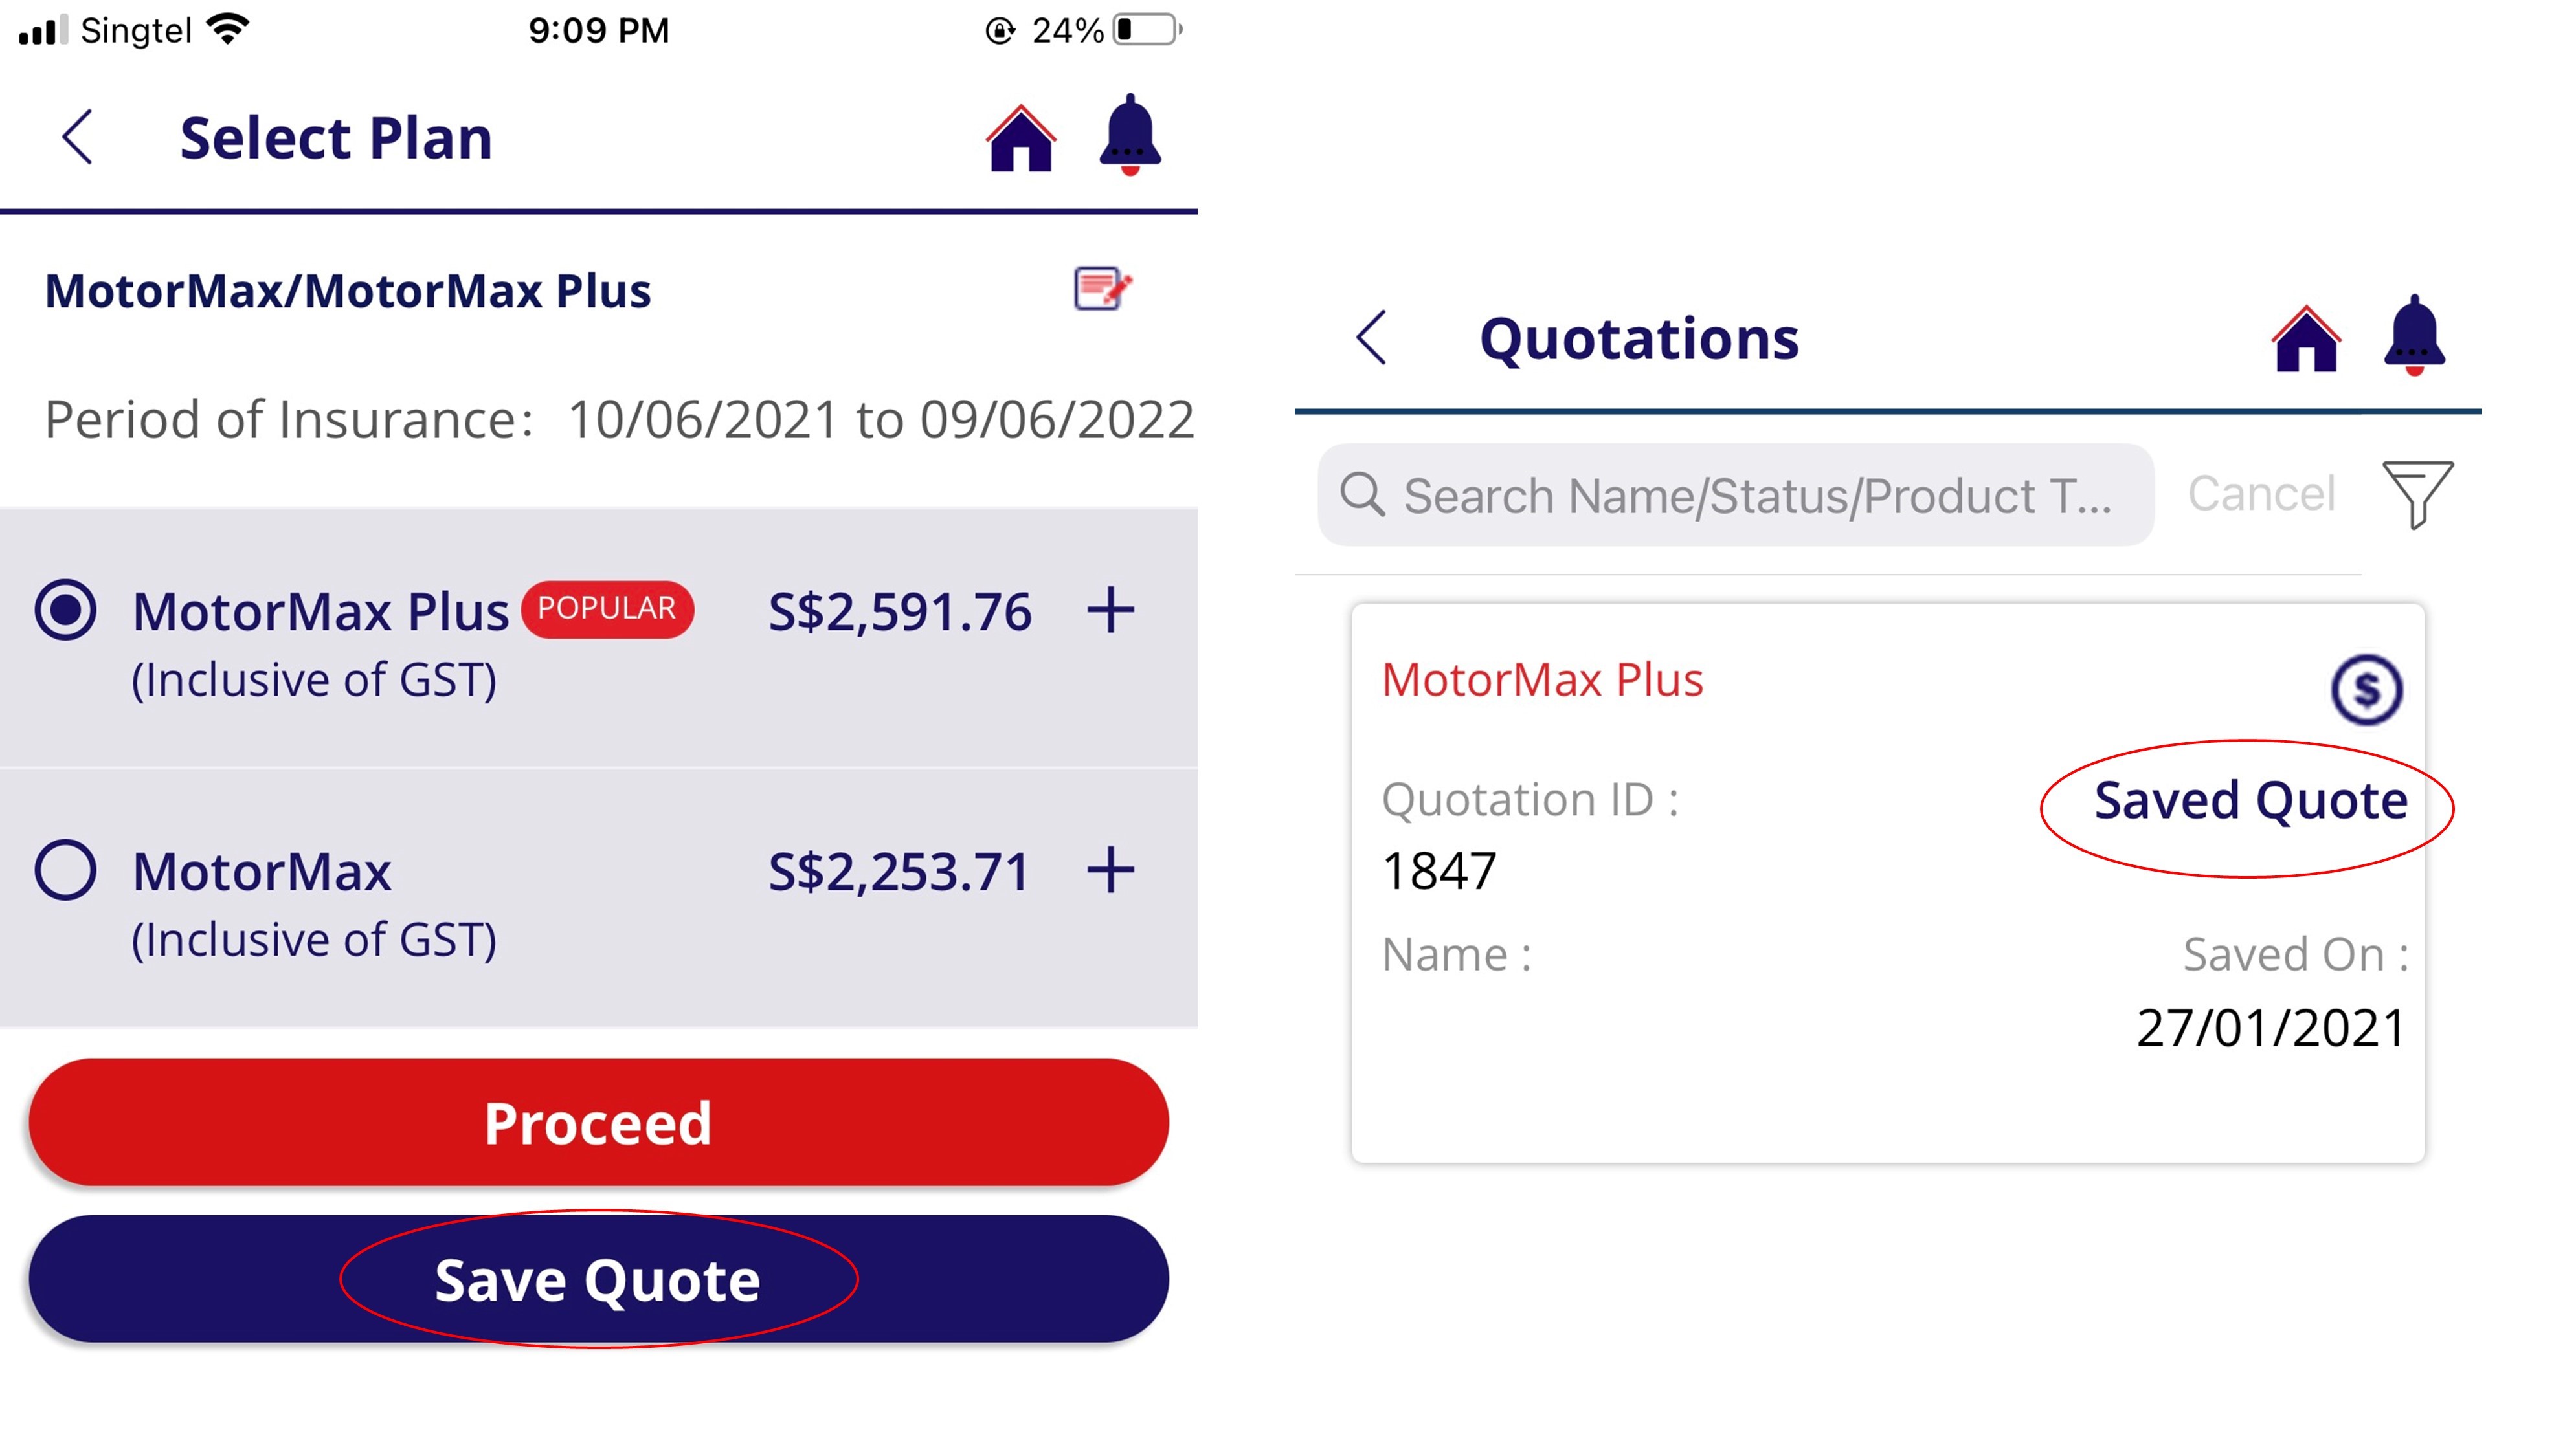Open notifications bell on Quotations screen
The height and width of the screenshot is (1430, 2576).
click(x=2414, y=336)
